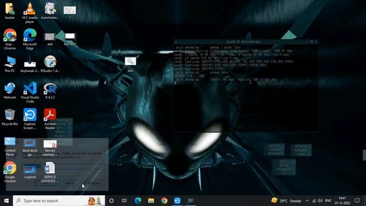Open the Network desktop icon
Viewport: 366px width, 206px height.
click(x=10, y=91)
